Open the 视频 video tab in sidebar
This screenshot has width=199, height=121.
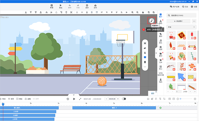tap(160, 48)
